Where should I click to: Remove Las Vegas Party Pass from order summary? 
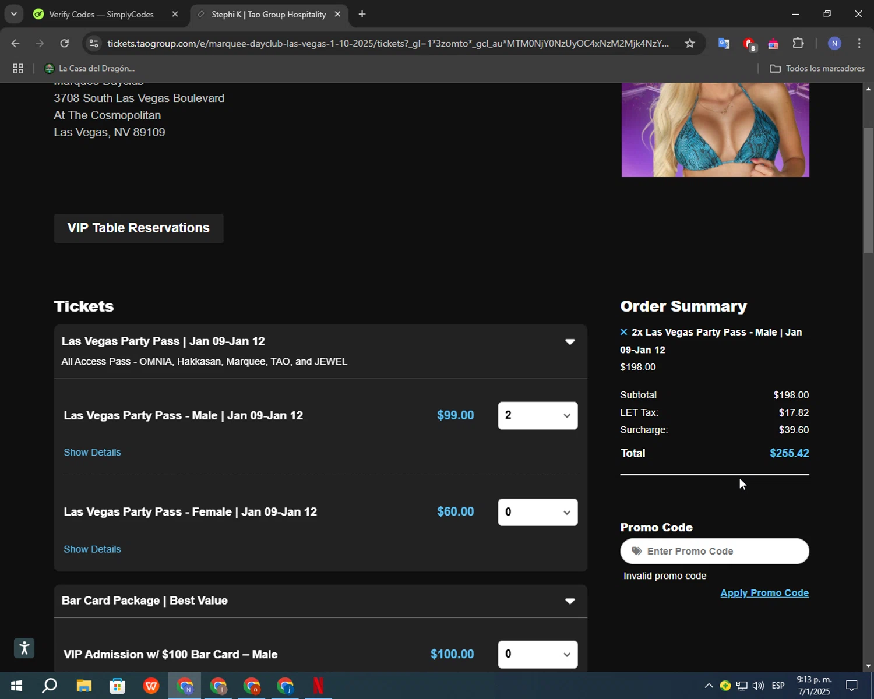tap(623, 332)
